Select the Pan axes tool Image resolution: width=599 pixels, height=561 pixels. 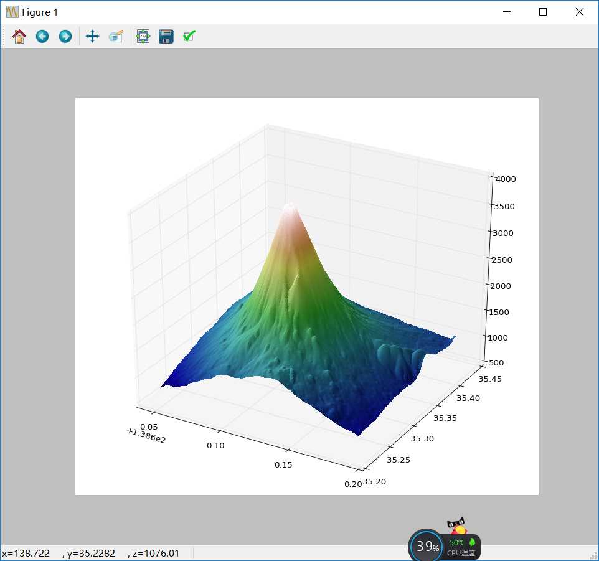[92, 37]
